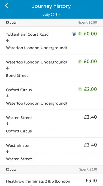Tap the Spent £6.80 daily total
The width and height of the screenshot is (103, 186).
click(88, 22)
